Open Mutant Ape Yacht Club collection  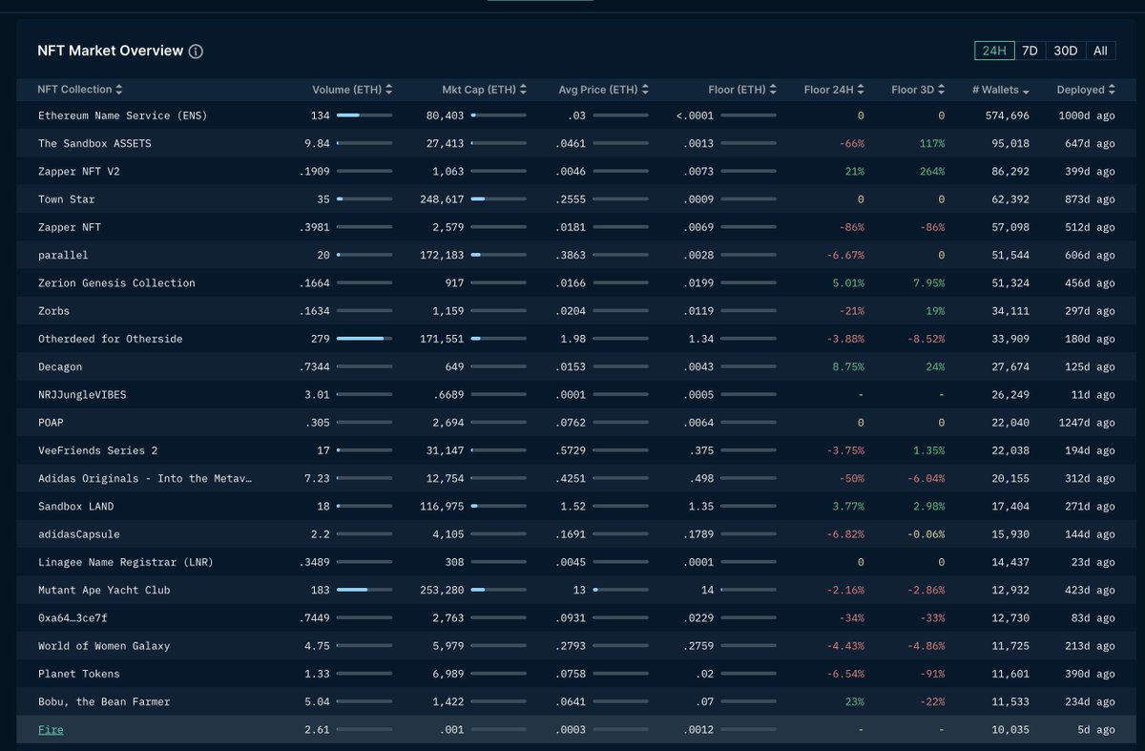[x=104, y=590]
